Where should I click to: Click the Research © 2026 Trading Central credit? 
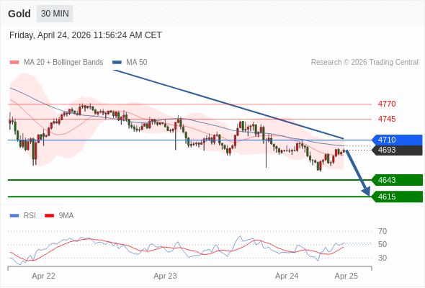pos(364,63)
